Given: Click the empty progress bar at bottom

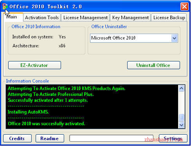Looking at the screenshot, I should (112, 138).
